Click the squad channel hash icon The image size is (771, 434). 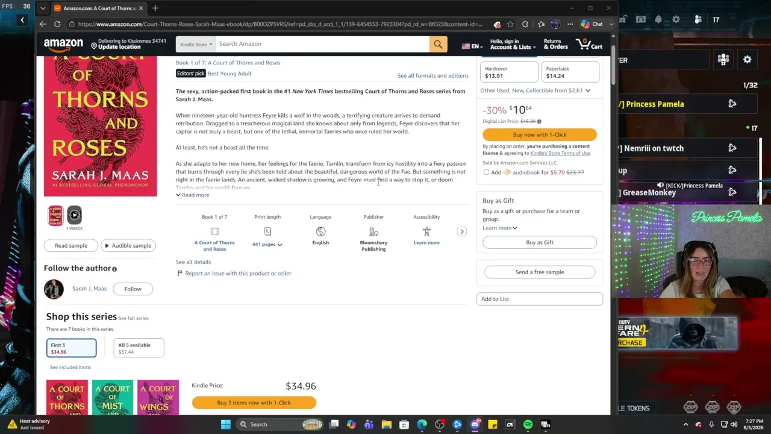pyautogui.click(x=723, y=60)
